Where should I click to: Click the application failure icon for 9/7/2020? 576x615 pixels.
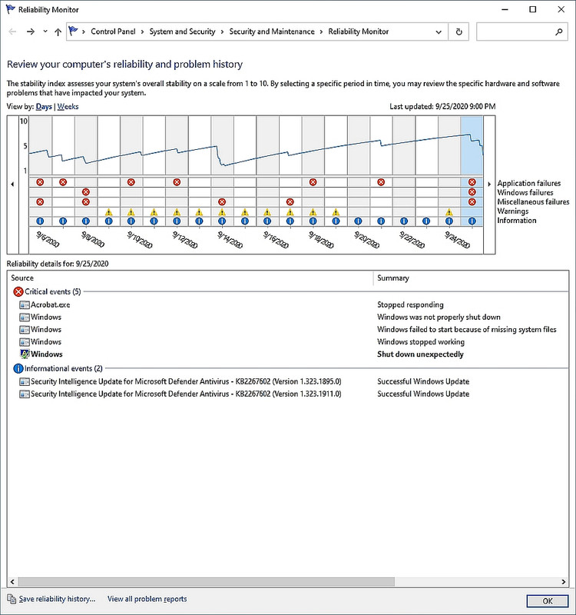click(x=63, y=182)
